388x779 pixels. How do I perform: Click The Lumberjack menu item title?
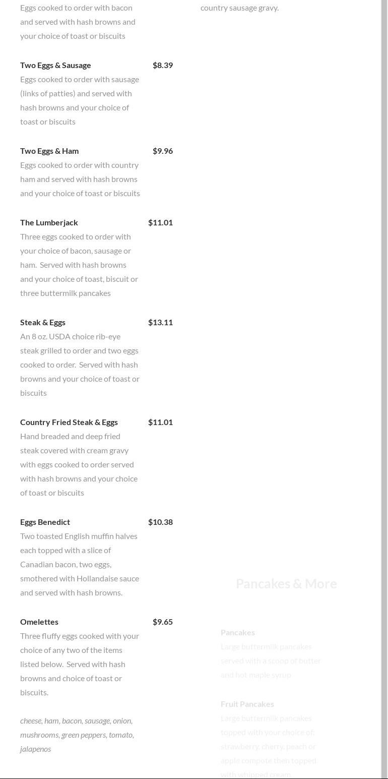coord(49,222)
